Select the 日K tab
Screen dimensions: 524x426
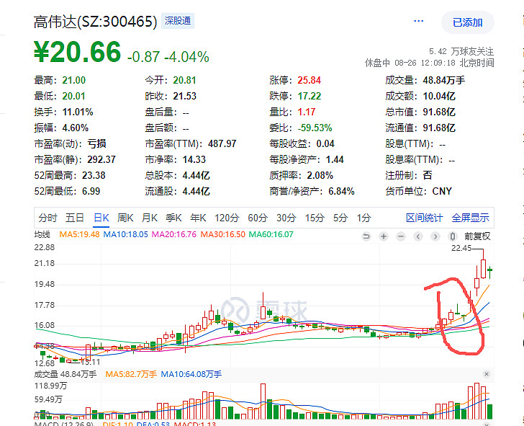101,218
